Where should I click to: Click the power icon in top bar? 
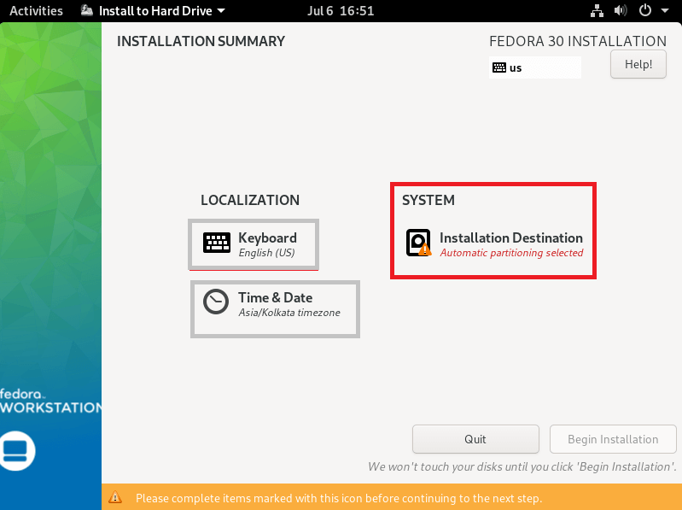point(645,10)
